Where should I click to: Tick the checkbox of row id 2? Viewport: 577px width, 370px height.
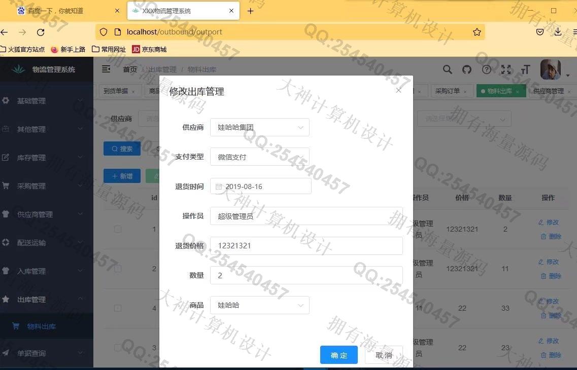click(x=118, y=269)
